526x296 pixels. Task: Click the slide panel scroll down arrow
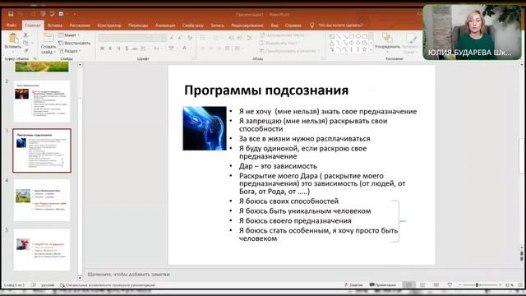coord(80,278)
